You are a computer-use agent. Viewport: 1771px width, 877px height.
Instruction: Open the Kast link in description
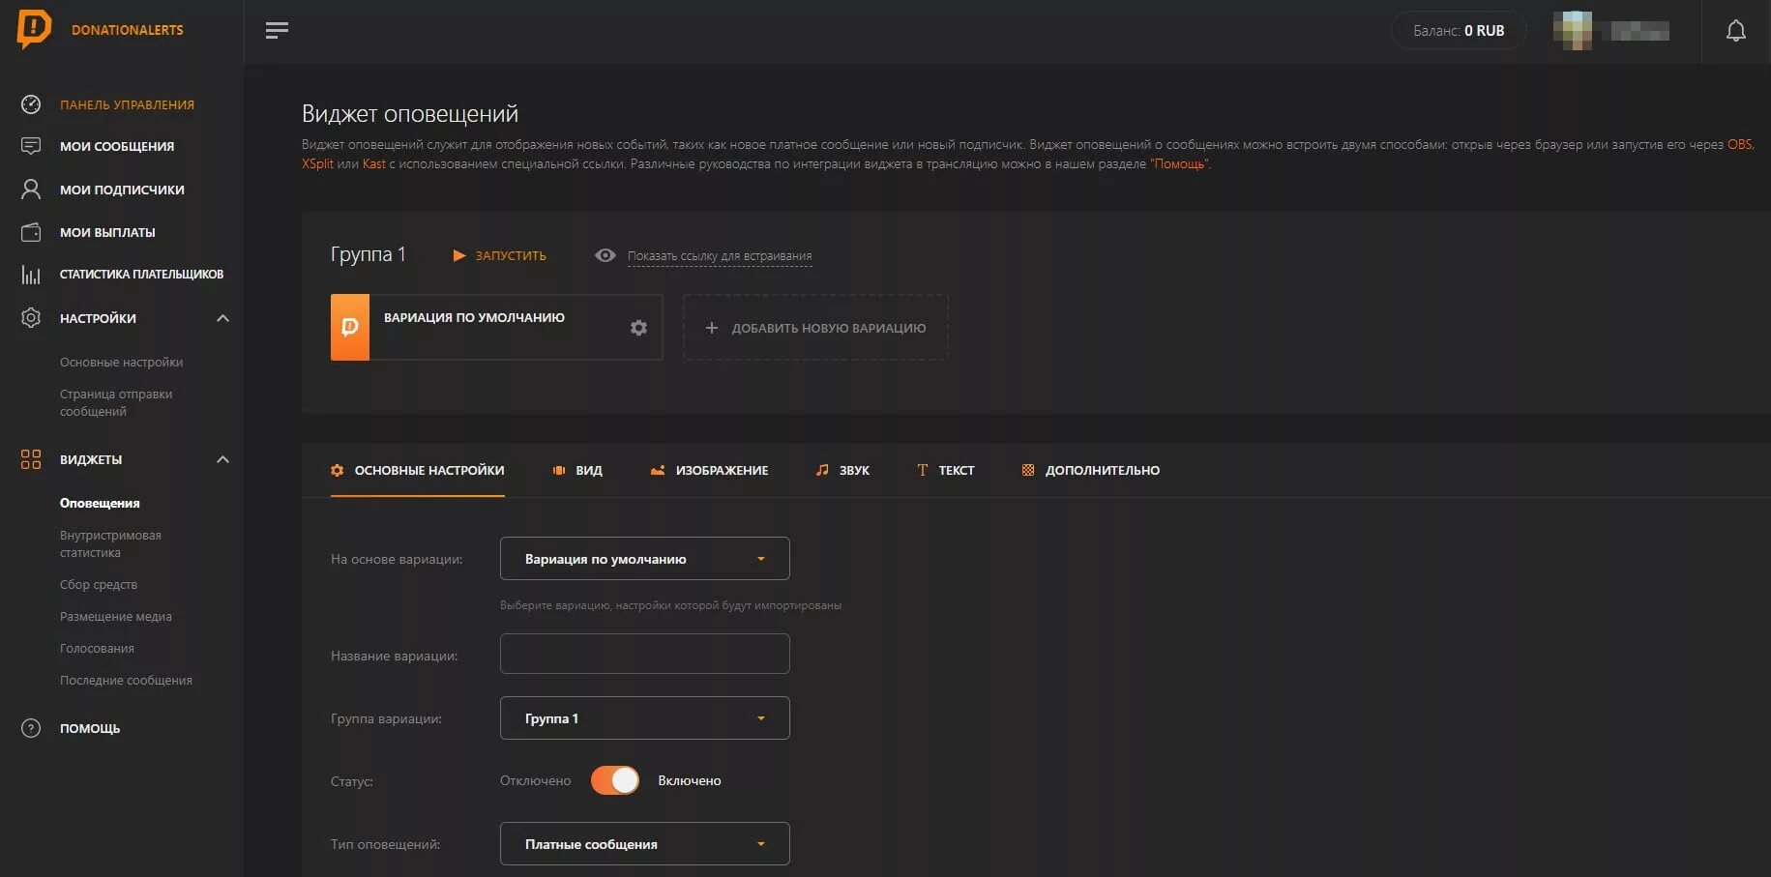tap(374, 163)
